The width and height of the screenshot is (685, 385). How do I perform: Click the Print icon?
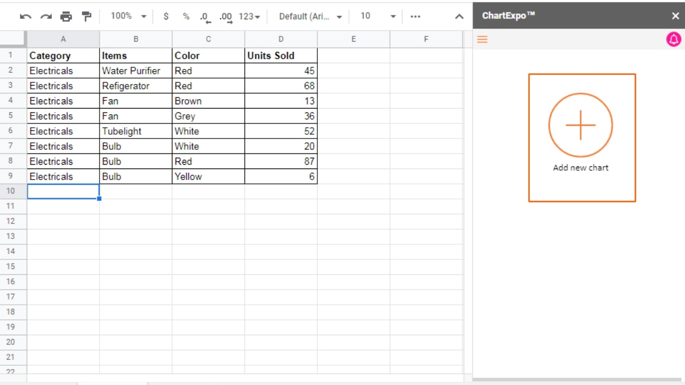point(66,17)
